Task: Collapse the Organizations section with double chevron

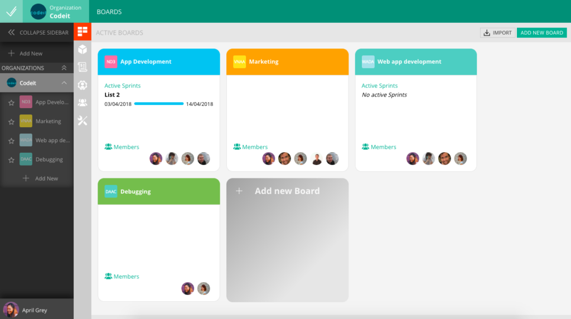Action: coord(64,68)
